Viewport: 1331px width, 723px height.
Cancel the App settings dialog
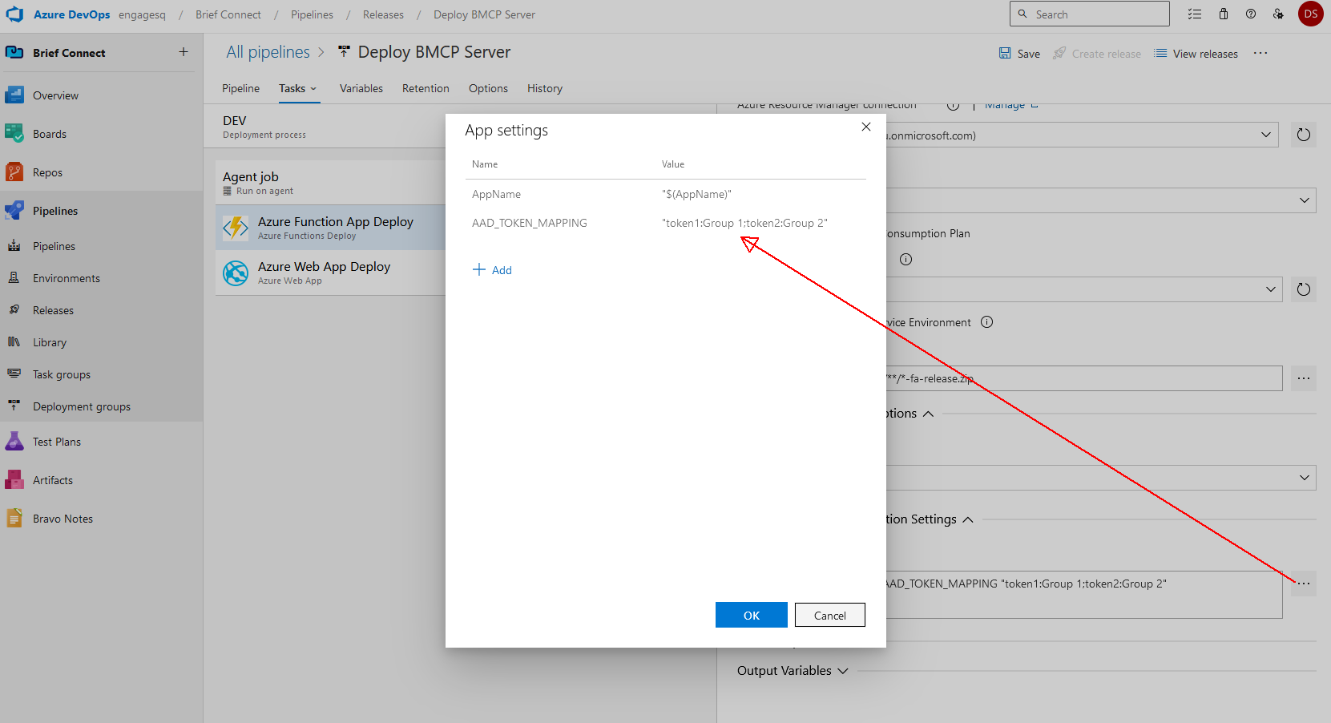point(829,616)
